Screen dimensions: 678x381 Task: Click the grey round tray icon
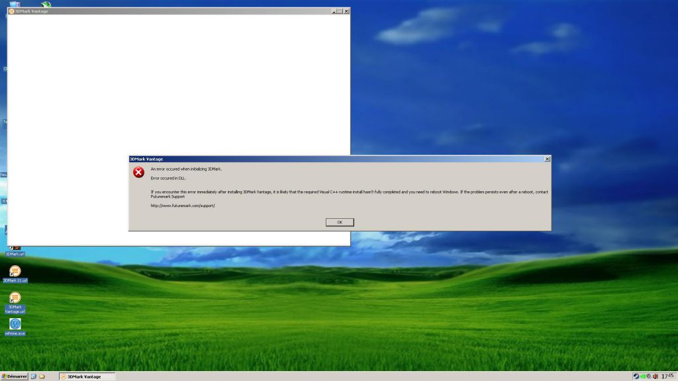648,376
